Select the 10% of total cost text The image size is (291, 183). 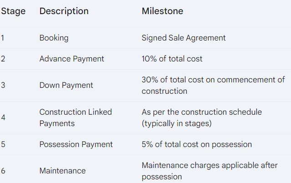(x=172, y=59)
